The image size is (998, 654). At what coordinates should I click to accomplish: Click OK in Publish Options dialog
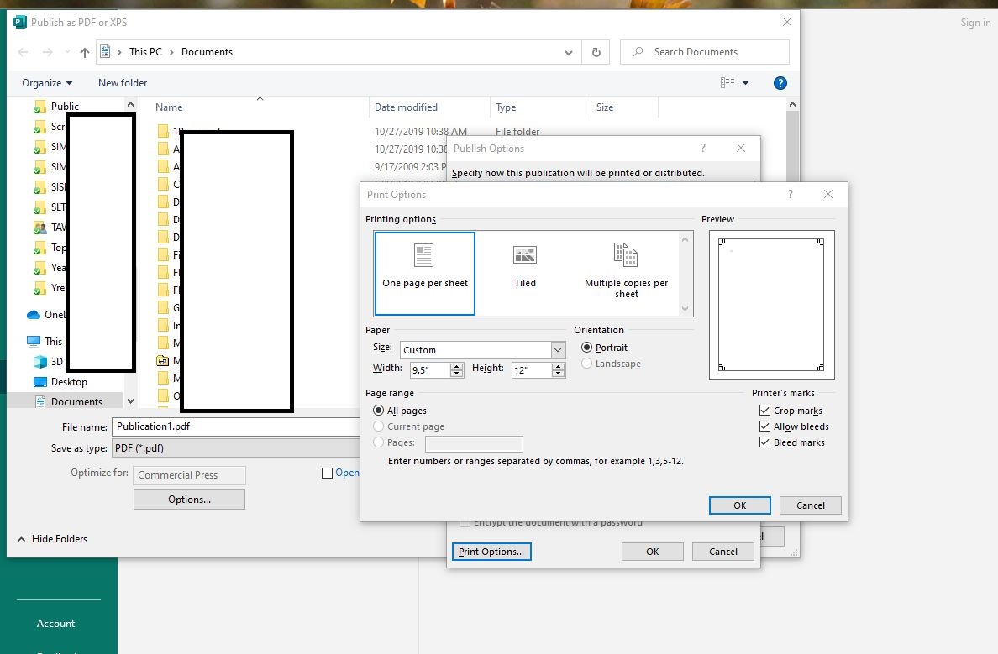pos(653,552)
